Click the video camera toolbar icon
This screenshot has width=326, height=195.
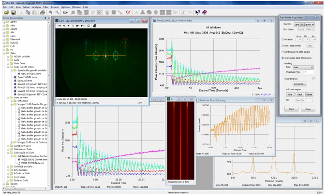pos(65,13)
